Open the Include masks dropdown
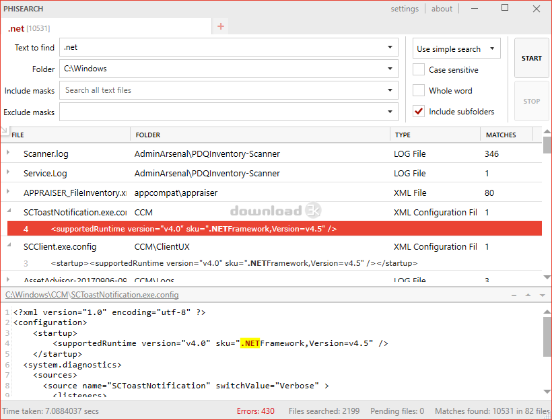The image size is (552, 420). (x=390, y=90)
